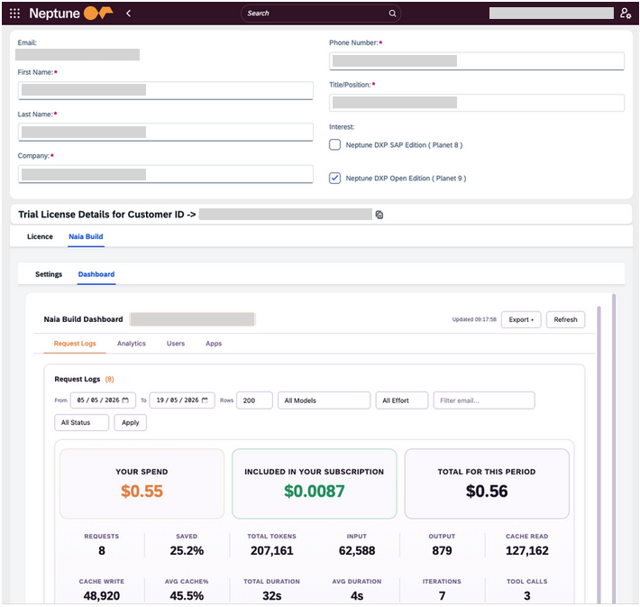Open user settings icon in header
Viewport: 640px width, 607px height.
[626, 13]
